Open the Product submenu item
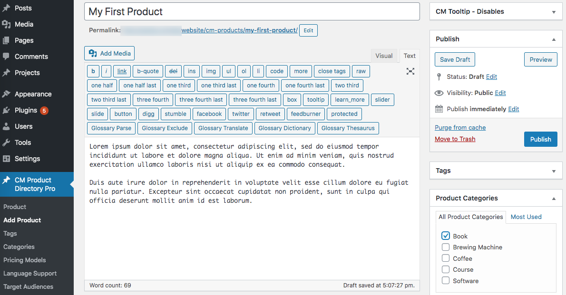Image resolution: width=566 pixels, height=295 pixels. coord(15,207)
